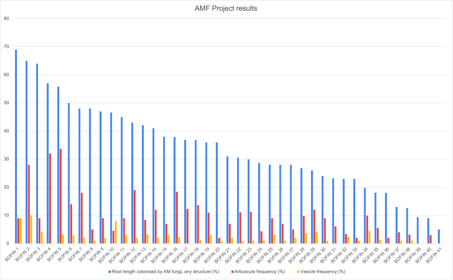Click the blue legend color swatch
Viewport: 453px width, 280px height.
[109, 272]
